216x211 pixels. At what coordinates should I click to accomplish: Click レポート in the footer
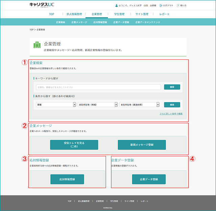point(144,201)
